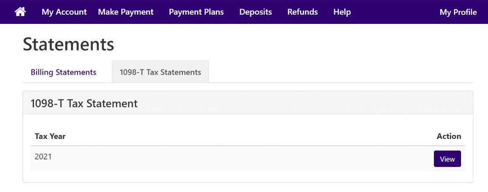Click the Tax Year column header

(50, 136)
